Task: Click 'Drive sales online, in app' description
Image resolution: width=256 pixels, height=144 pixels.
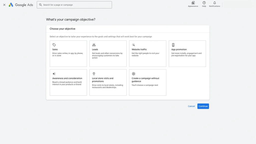Action: pyautogui.click(x=67, y=54)
